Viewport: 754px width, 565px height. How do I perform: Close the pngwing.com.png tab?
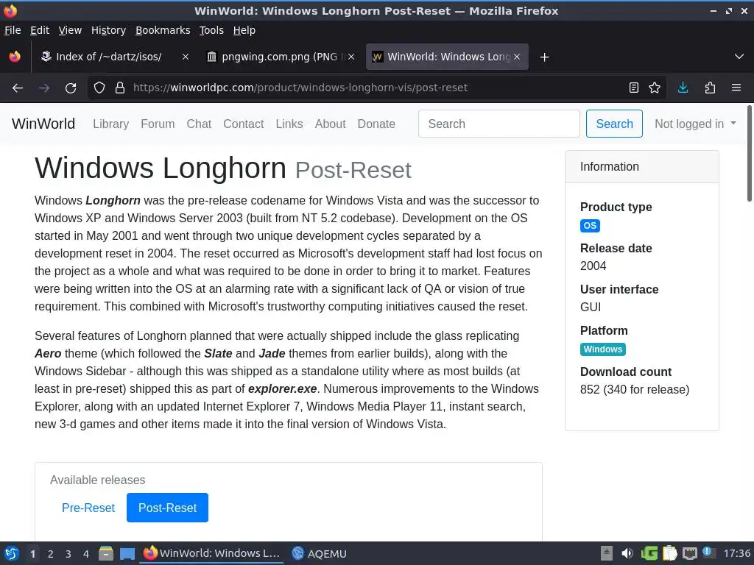click(351, 57)
